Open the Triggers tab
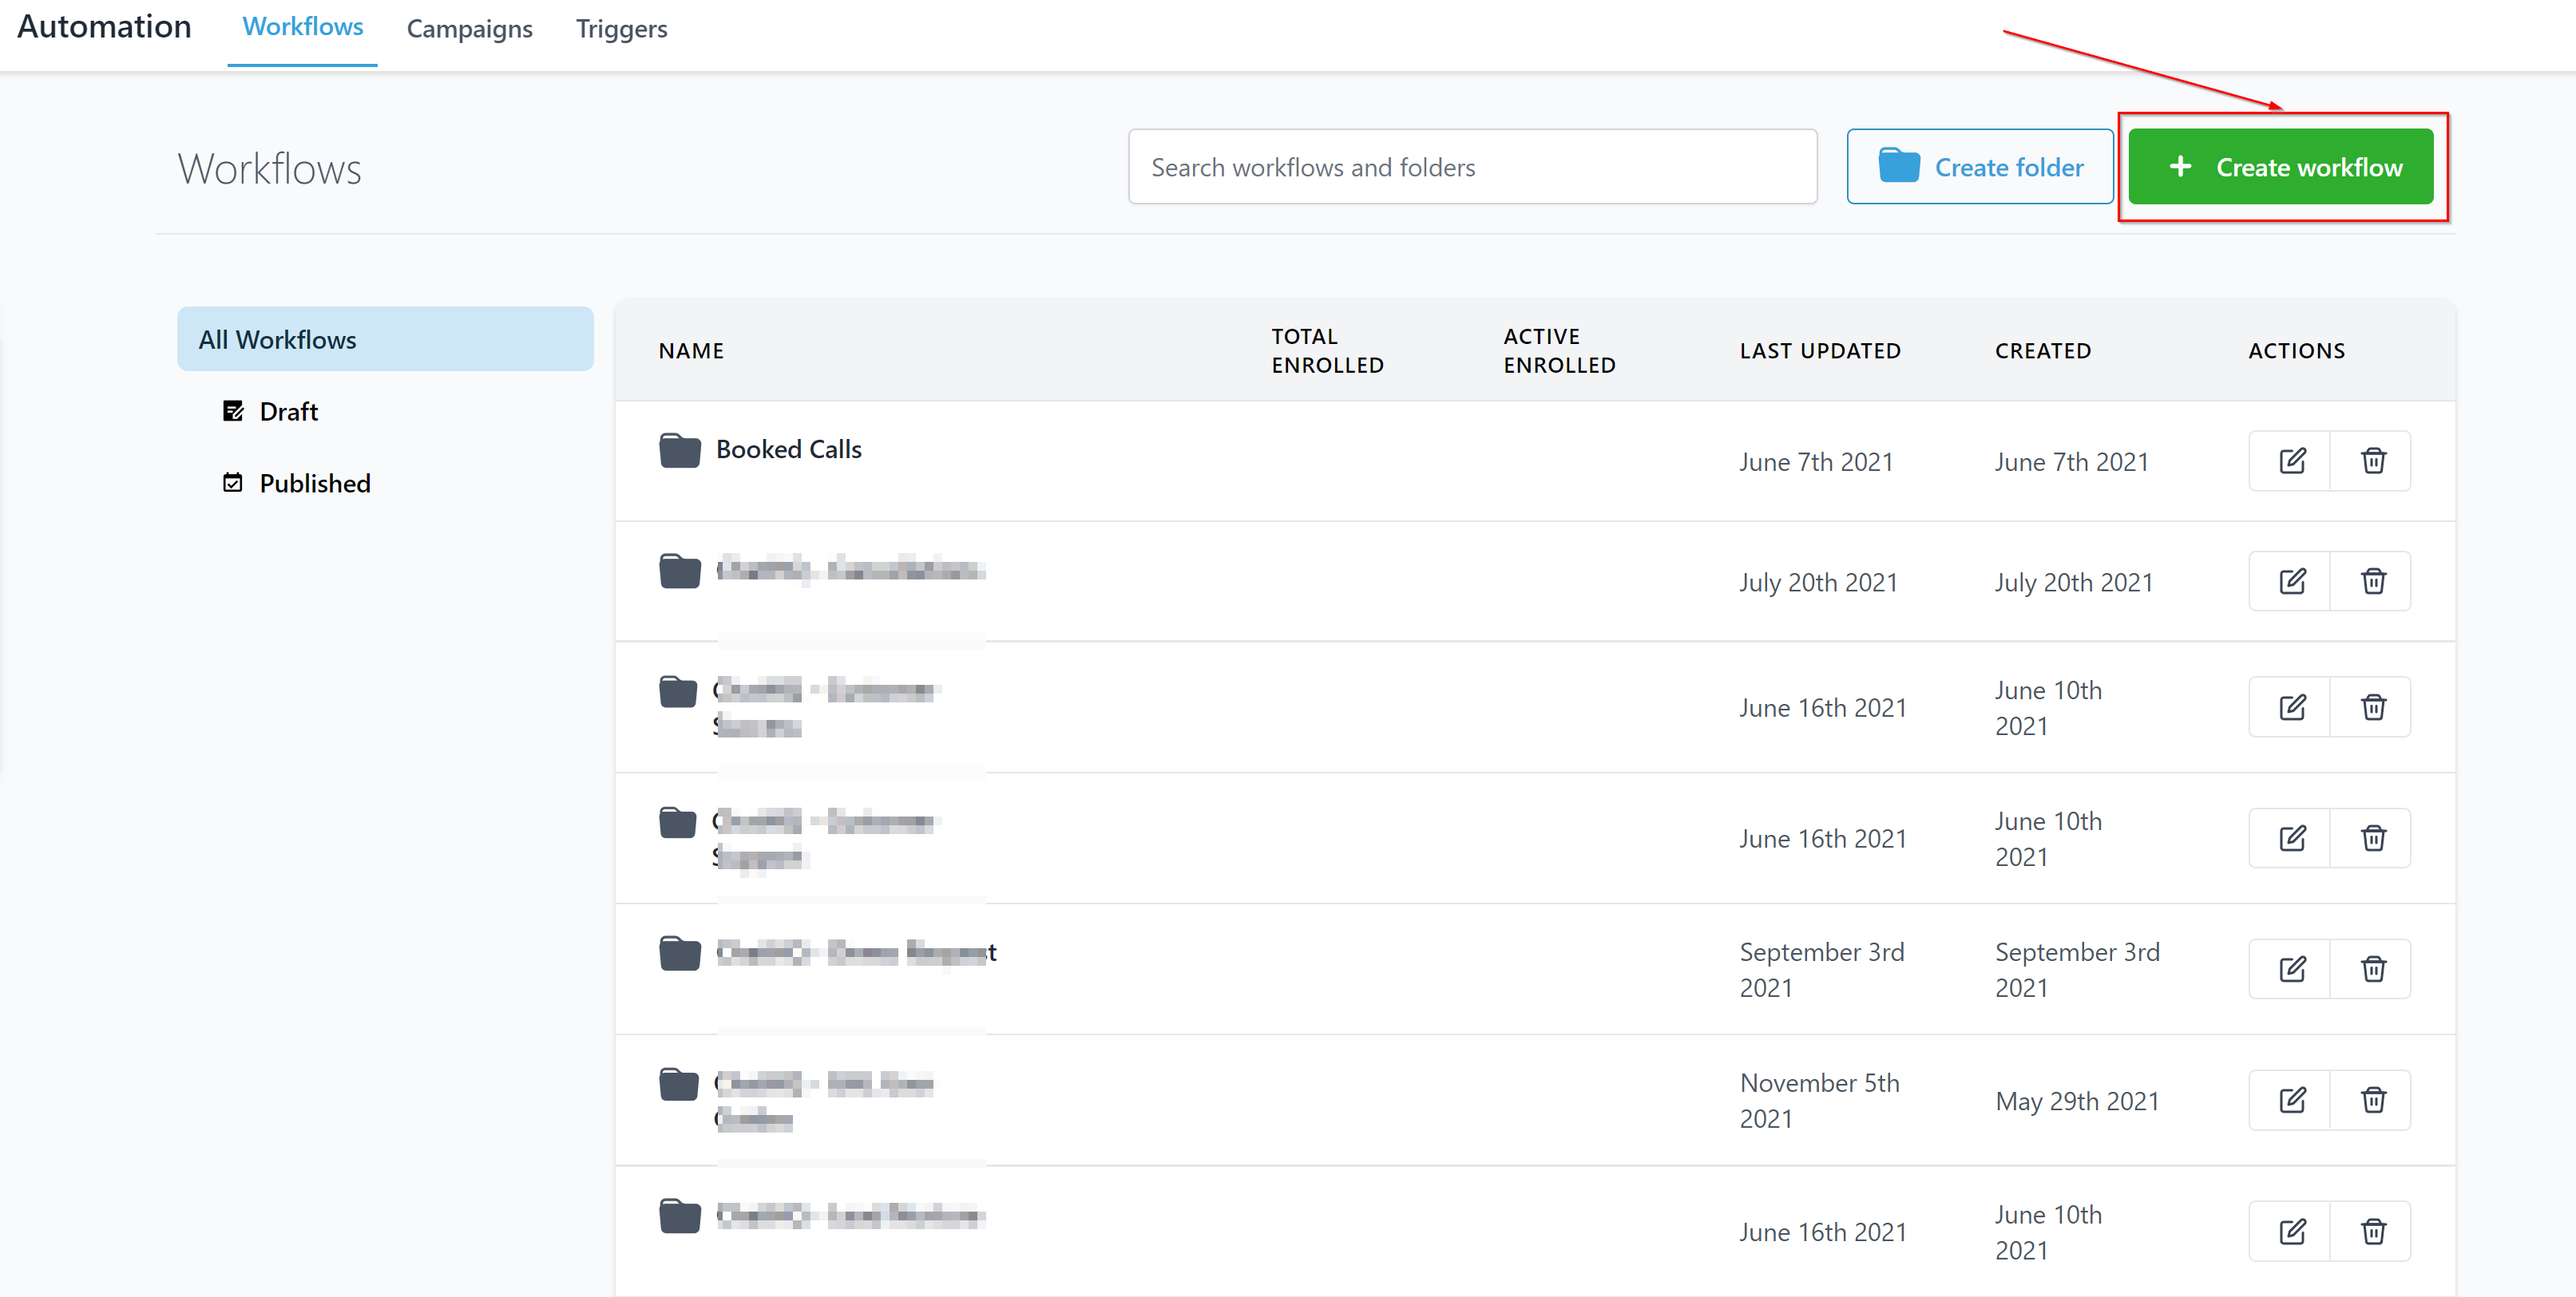 pyautogui.click(x=621, y=29)
